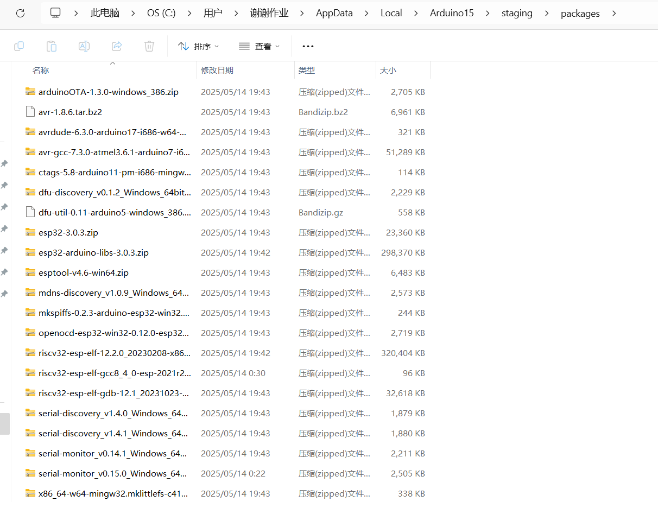Click zip icon of esp32-arduino-libs-3.0.3.zip
This screenshot has height=508, width=658.
[30, 252]
